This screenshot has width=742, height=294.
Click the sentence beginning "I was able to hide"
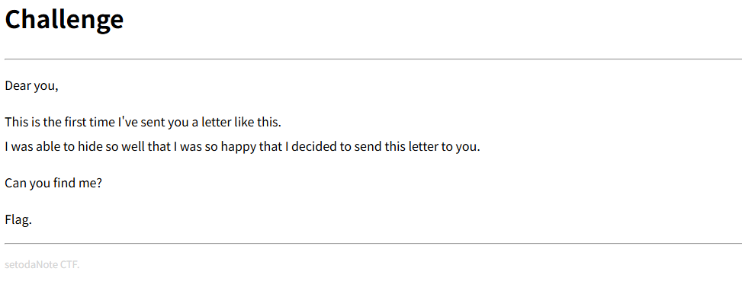point(243,146)
